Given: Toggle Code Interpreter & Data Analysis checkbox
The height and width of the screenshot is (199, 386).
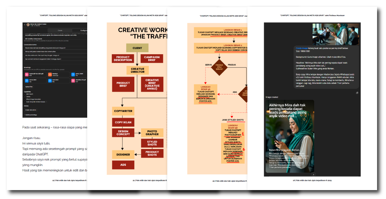Looking at the screenshot, I should pyautogui.click(x=25, y=102).
